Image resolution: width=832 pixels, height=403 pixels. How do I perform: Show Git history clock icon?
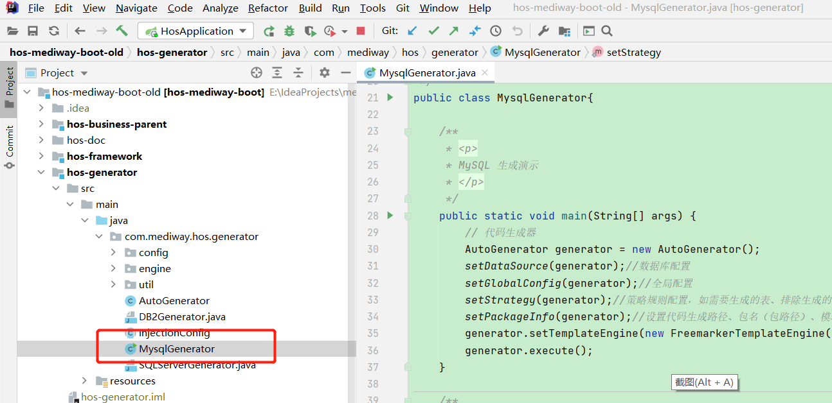coord(496,31)
